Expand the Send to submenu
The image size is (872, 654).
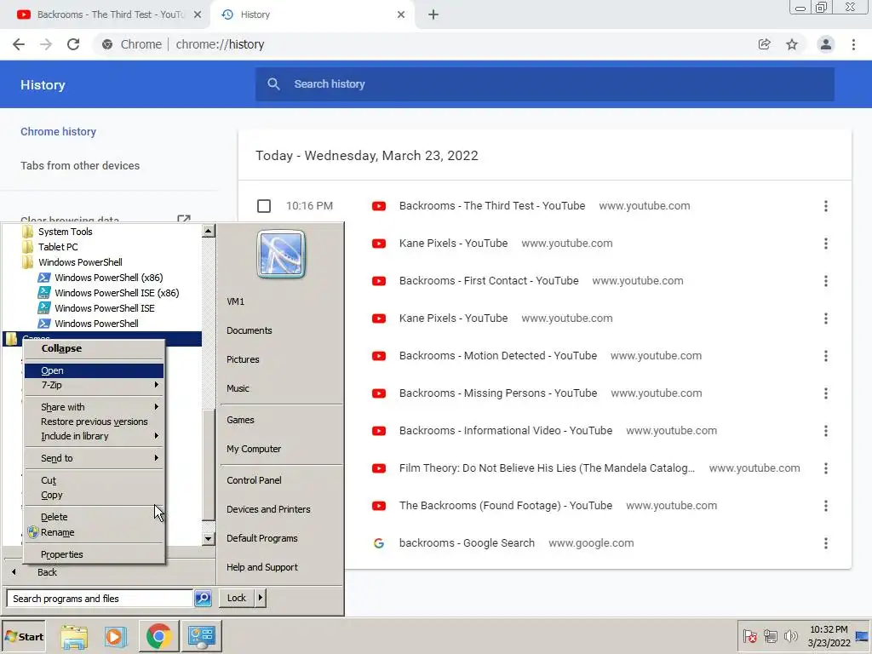[94, 458]
